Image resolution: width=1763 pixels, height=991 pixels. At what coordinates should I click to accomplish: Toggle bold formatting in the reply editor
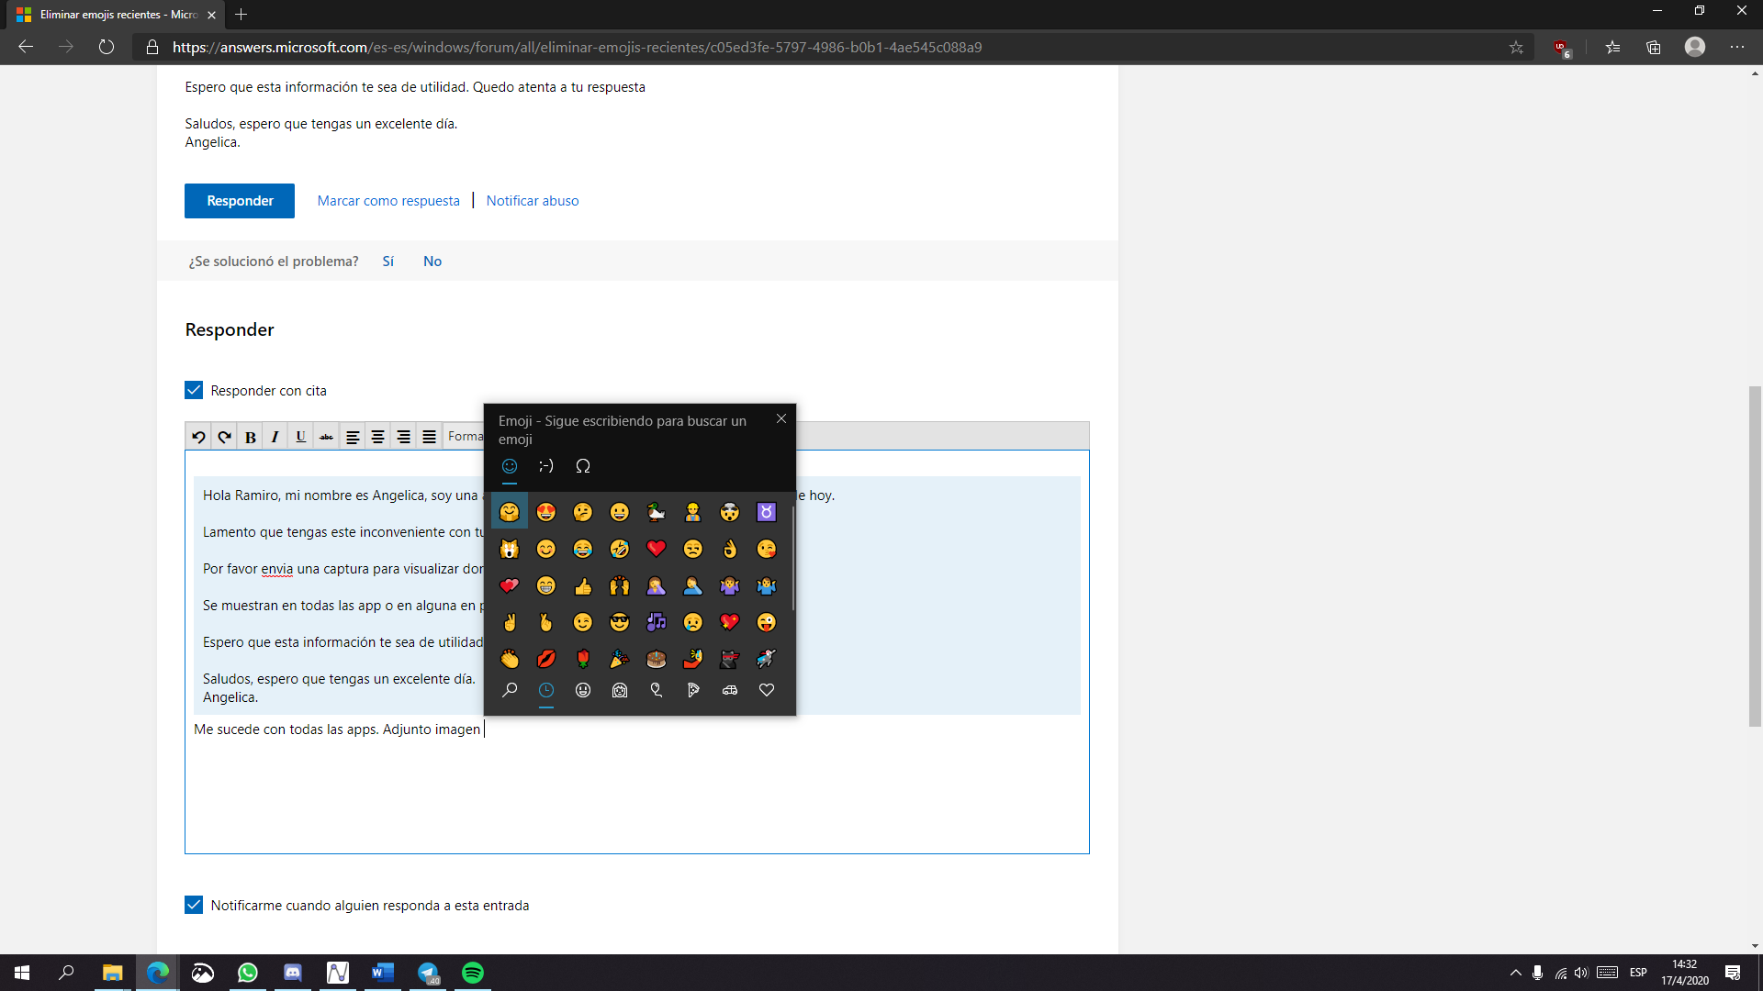click(x=250, y=437)
